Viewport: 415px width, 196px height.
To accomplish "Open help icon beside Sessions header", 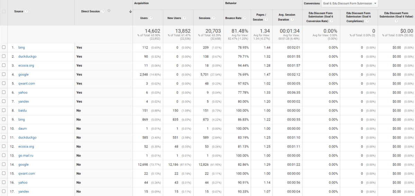I will [213, 18].
